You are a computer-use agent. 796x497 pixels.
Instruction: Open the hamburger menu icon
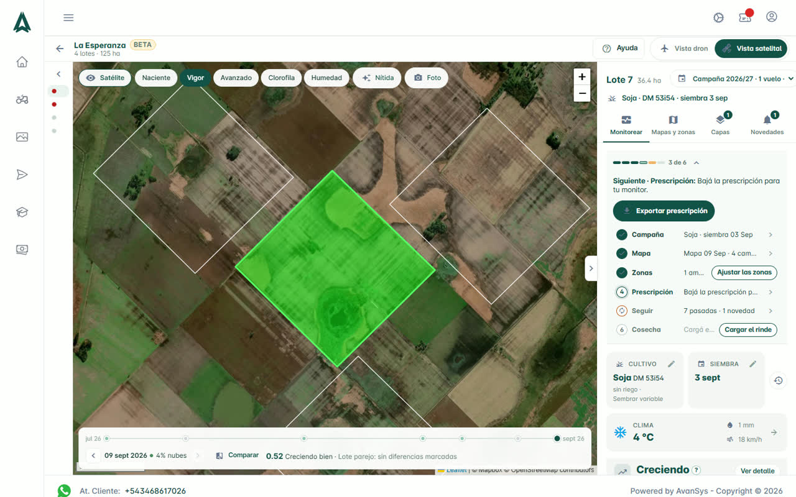point(68,17)
